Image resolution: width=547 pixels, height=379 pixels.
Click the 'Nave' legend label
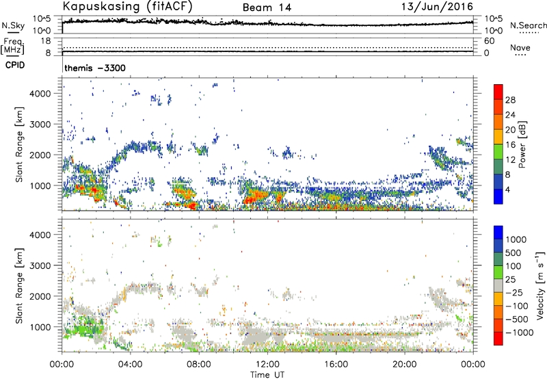[x=520, y=47]
